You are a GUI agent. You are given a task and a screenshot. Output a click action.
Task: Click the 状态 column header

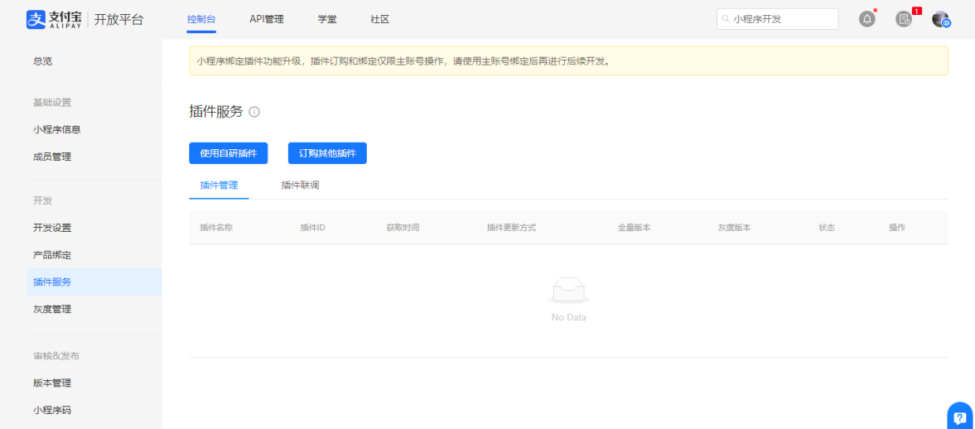[827, 228]
